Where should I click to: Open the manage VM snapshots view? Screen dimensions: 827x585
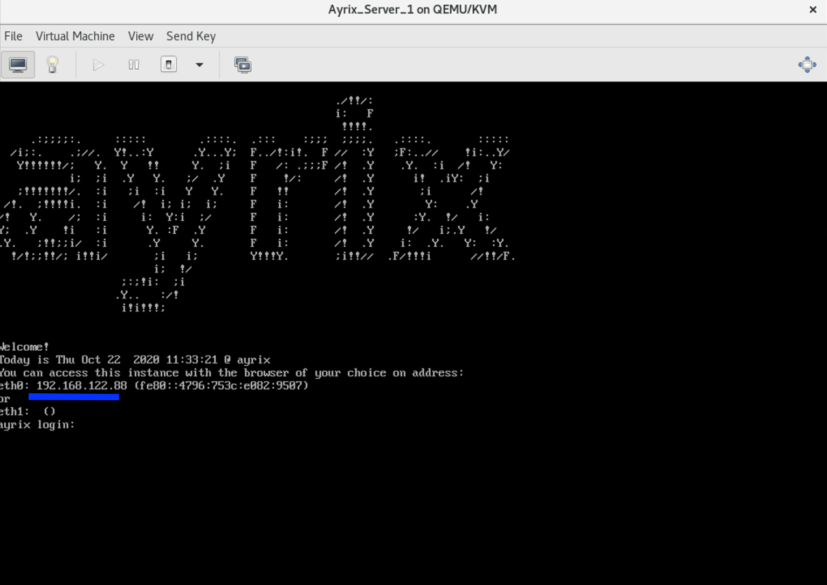(243, 65)
